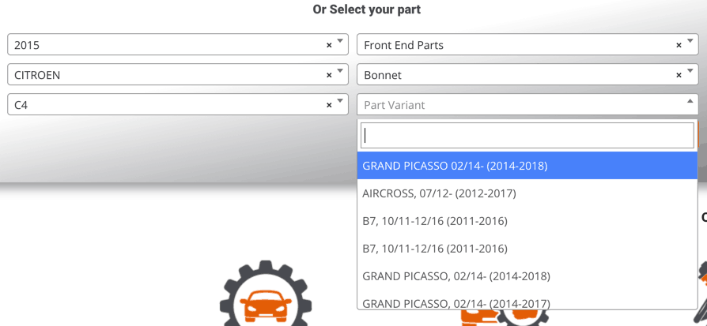Click the Front End Parts category box
The image size is (707, 326).
[527, 44]
